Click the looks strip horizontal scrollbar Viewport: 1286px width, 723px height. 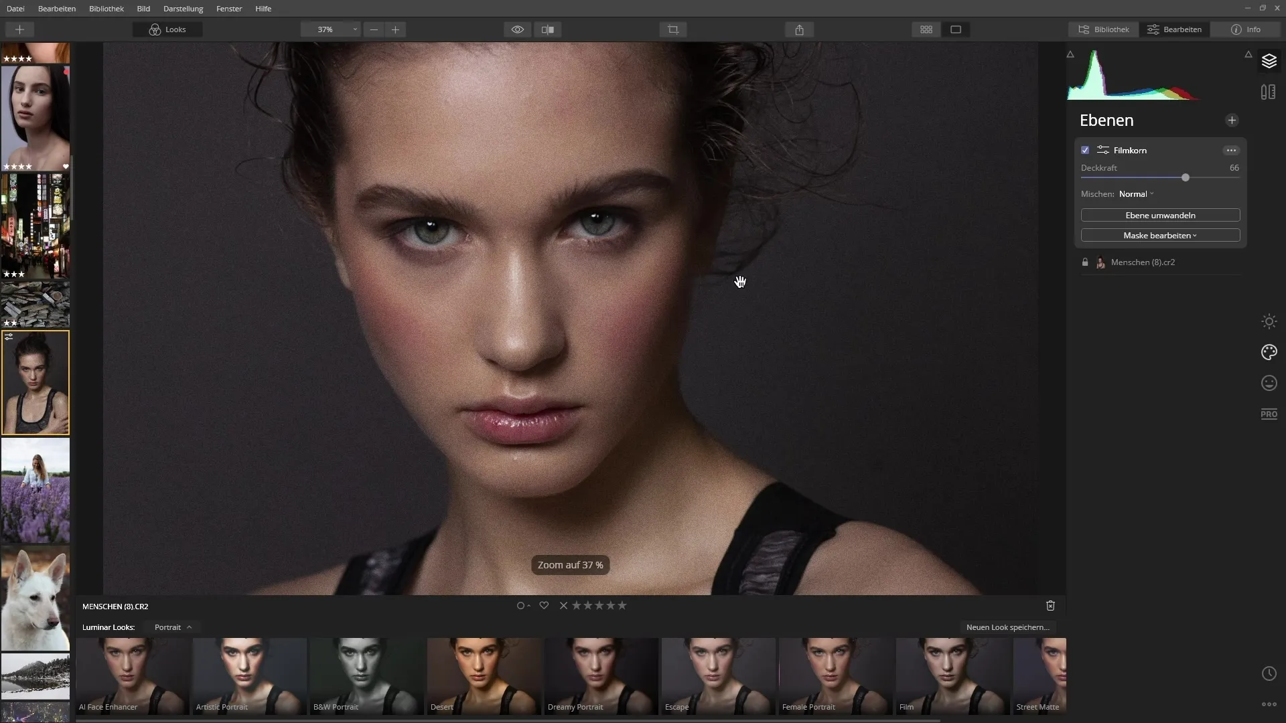(x=508, y=720)
